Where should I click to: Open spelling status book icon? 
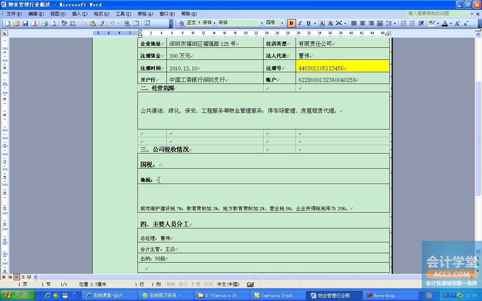[250, 284]
